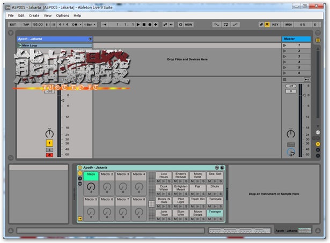Launch the Main Loop clip
Viewport: 330px width, 243px height.
[19, 45]
